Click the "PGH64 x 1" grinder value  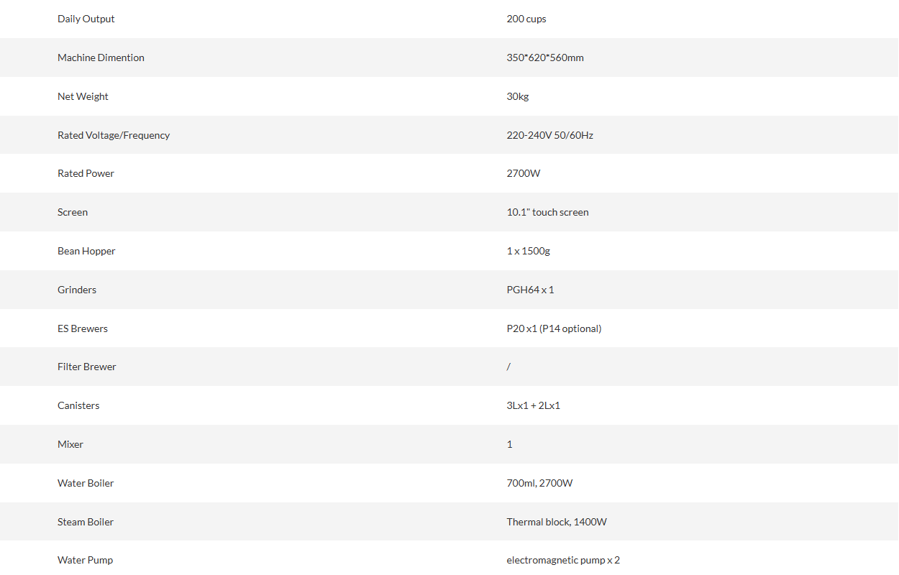click(x=530, y=290)
